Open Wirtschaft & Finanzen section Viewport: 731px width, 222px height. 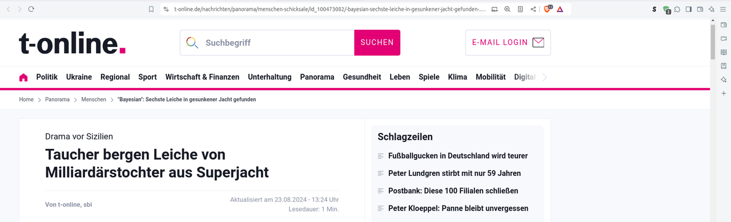pos(202,77)
